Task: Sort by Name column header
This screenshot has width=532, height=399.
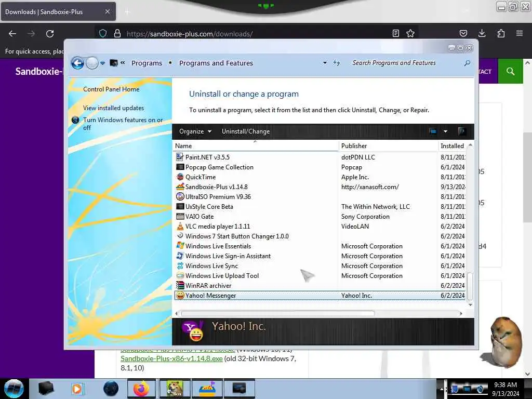Action: (256, 146)
